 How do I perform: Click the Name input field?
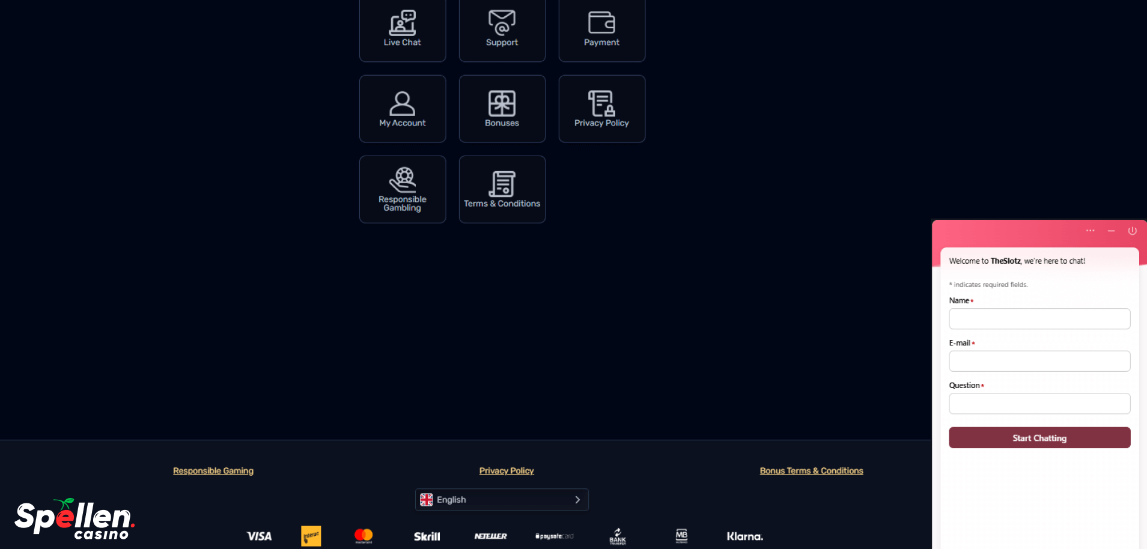tap(1039, 319)
